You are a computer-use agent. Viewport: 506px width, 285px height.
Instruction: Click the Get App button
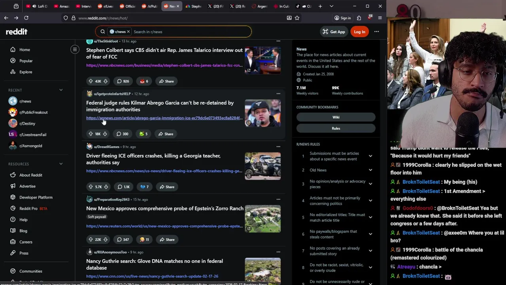(334, 32)
